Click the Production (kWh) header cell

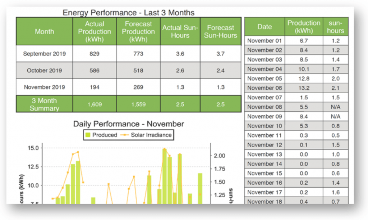pyautogui.click(x=304, y=26)
